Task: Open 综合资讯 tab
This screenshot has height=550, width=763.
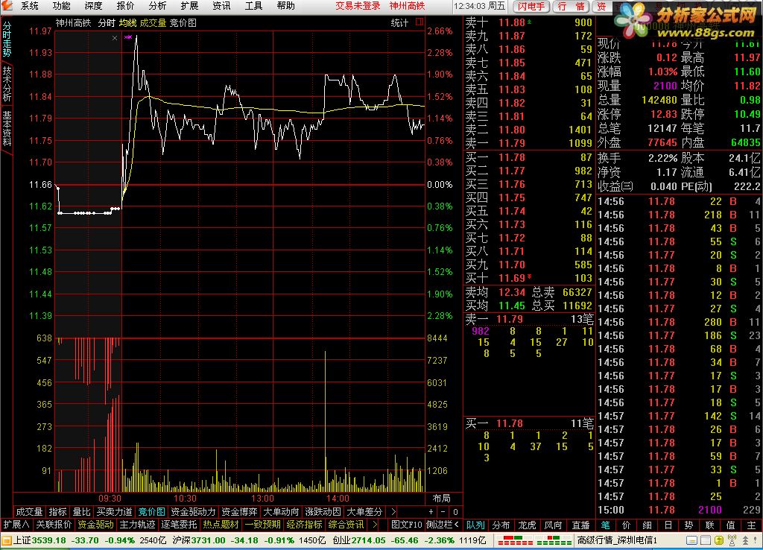Action: 346,525
